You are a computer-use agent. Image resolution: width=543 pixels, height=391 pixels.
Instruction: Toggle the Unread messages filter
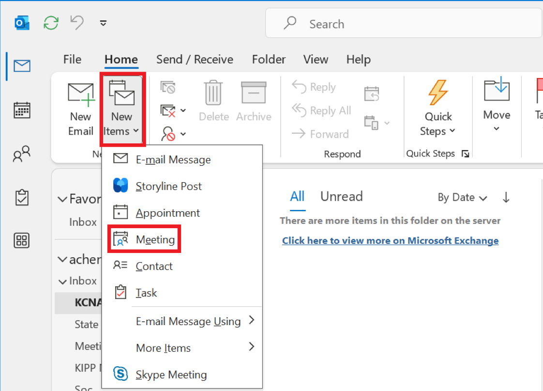click(341, 197)
